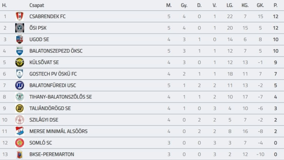Click the Csabrendek FC team crest
The width and height of the screenshot is (284, 160).
pyautogui.click(x=19, y=16)
